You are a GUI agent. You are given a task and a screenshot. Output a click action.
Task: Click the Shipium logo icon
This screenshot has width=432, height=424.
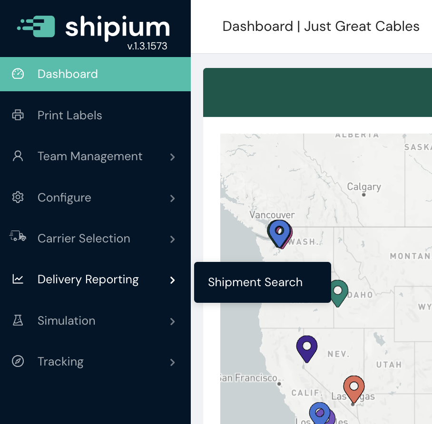click(x=36, y=27)
